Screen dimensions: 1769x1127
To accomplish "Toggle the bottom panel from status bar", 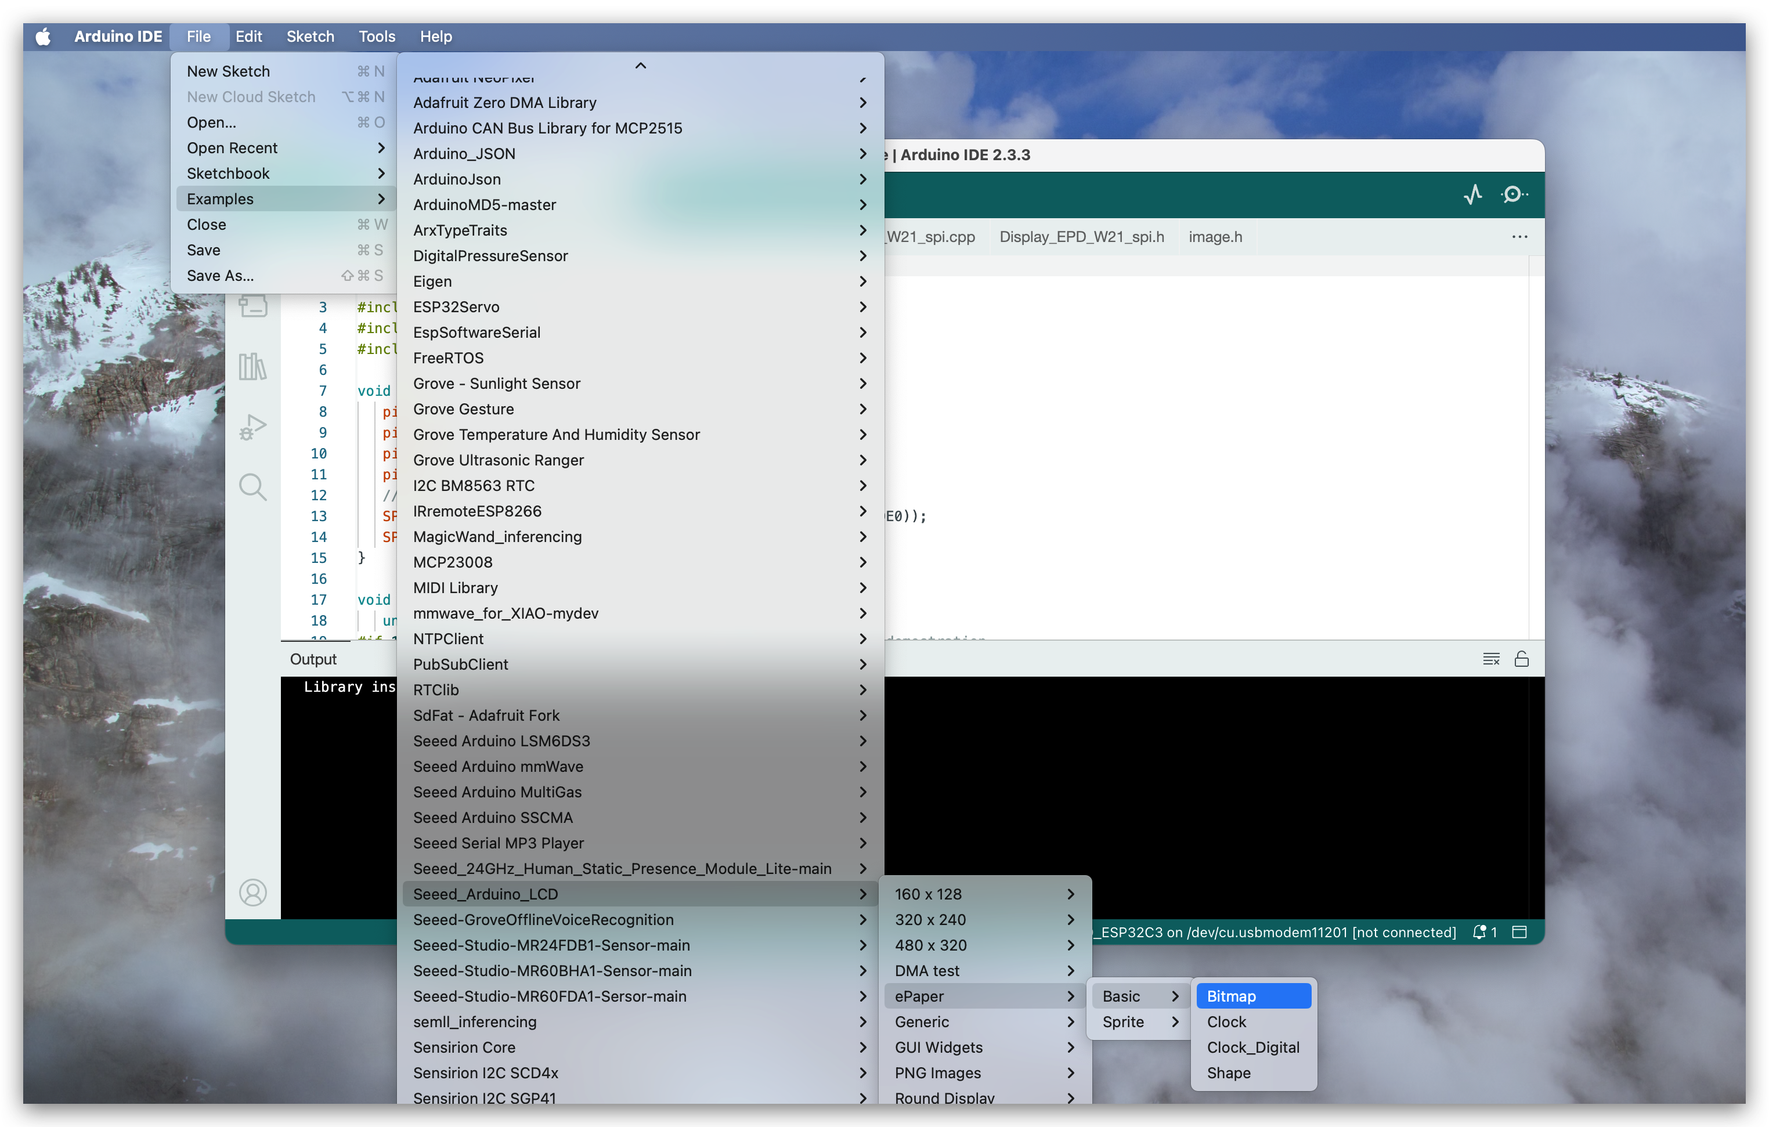I will click(1520, 933).
